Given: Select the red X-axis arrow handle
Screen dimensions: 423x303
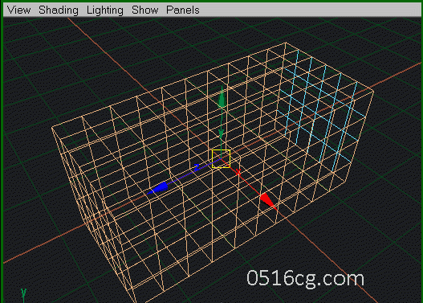Looking at the screenshot, I should (x=267, y=202).
